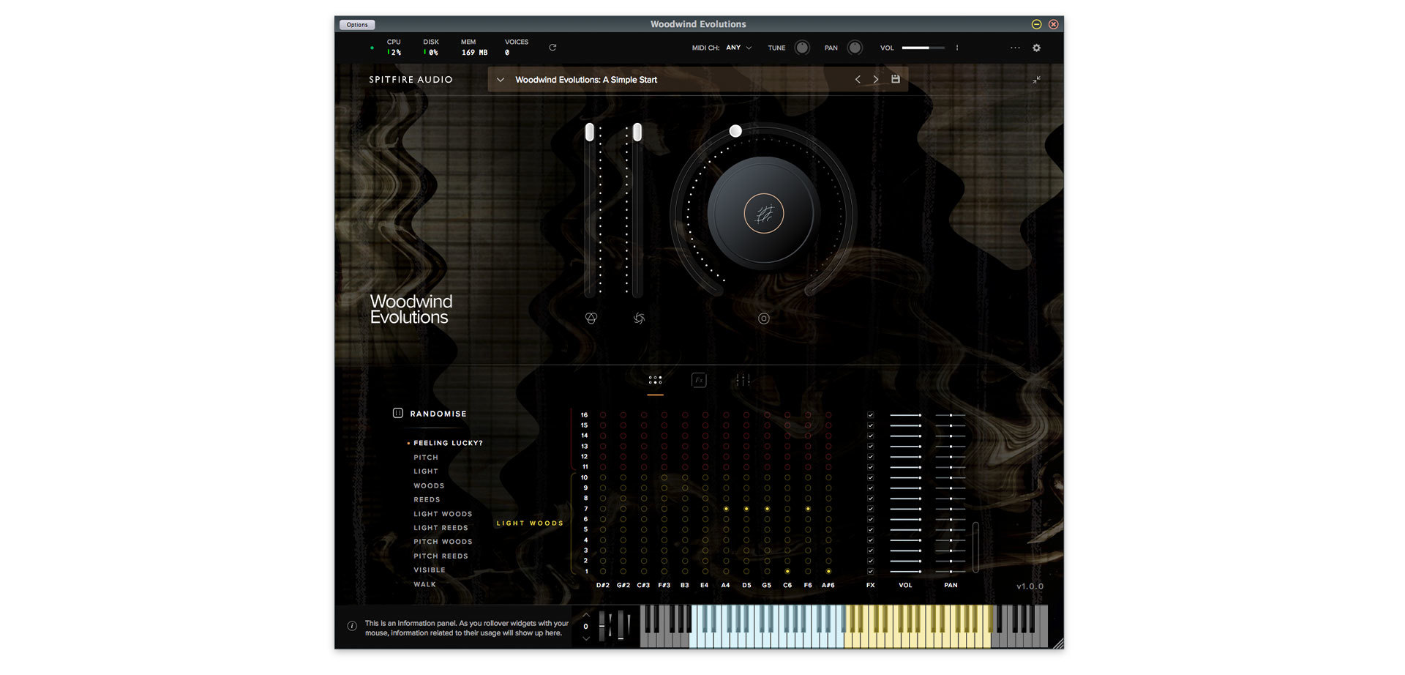Toggle FX checkbox for row 14
The width and height of the screenshot is (1405, 675).
click(870, 436)
